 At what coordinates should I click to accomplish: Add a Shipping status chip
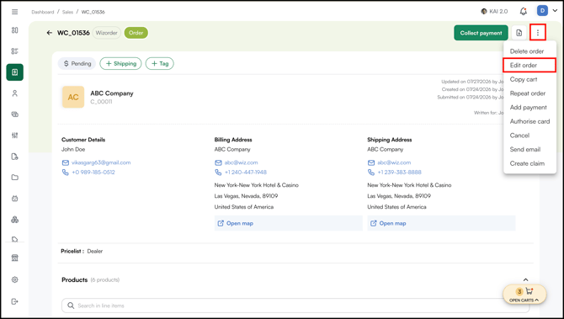tap(121, 64)
